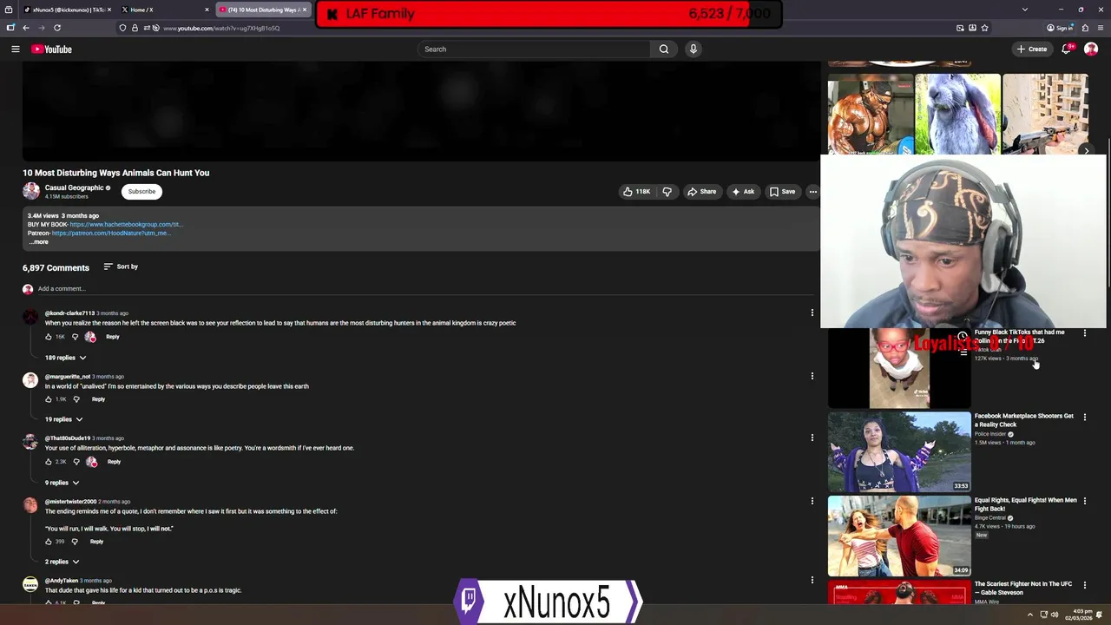Activate voice search microphone

[x=693, y=49]
